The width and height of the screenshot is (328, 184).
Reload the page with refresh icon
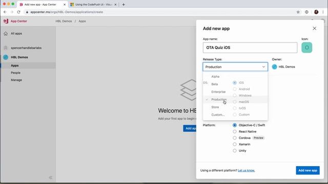[18, 12]
